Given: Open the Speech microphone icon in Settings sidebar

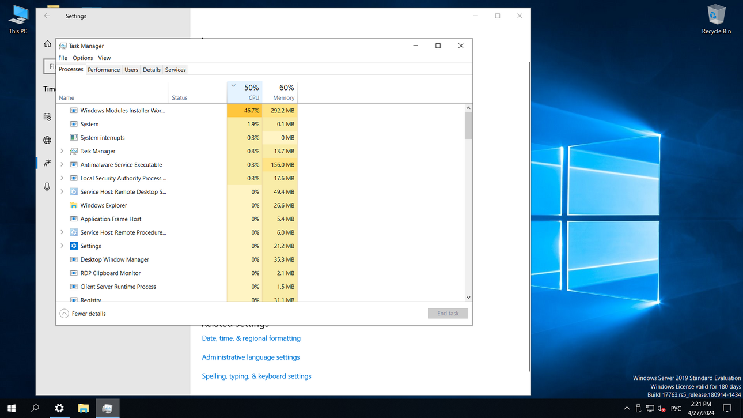Looking at the screenshot, I should (x=47, y=187).
